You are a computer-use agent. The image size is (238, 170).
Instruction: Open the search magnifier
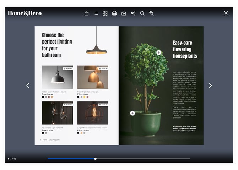point(142,13)
